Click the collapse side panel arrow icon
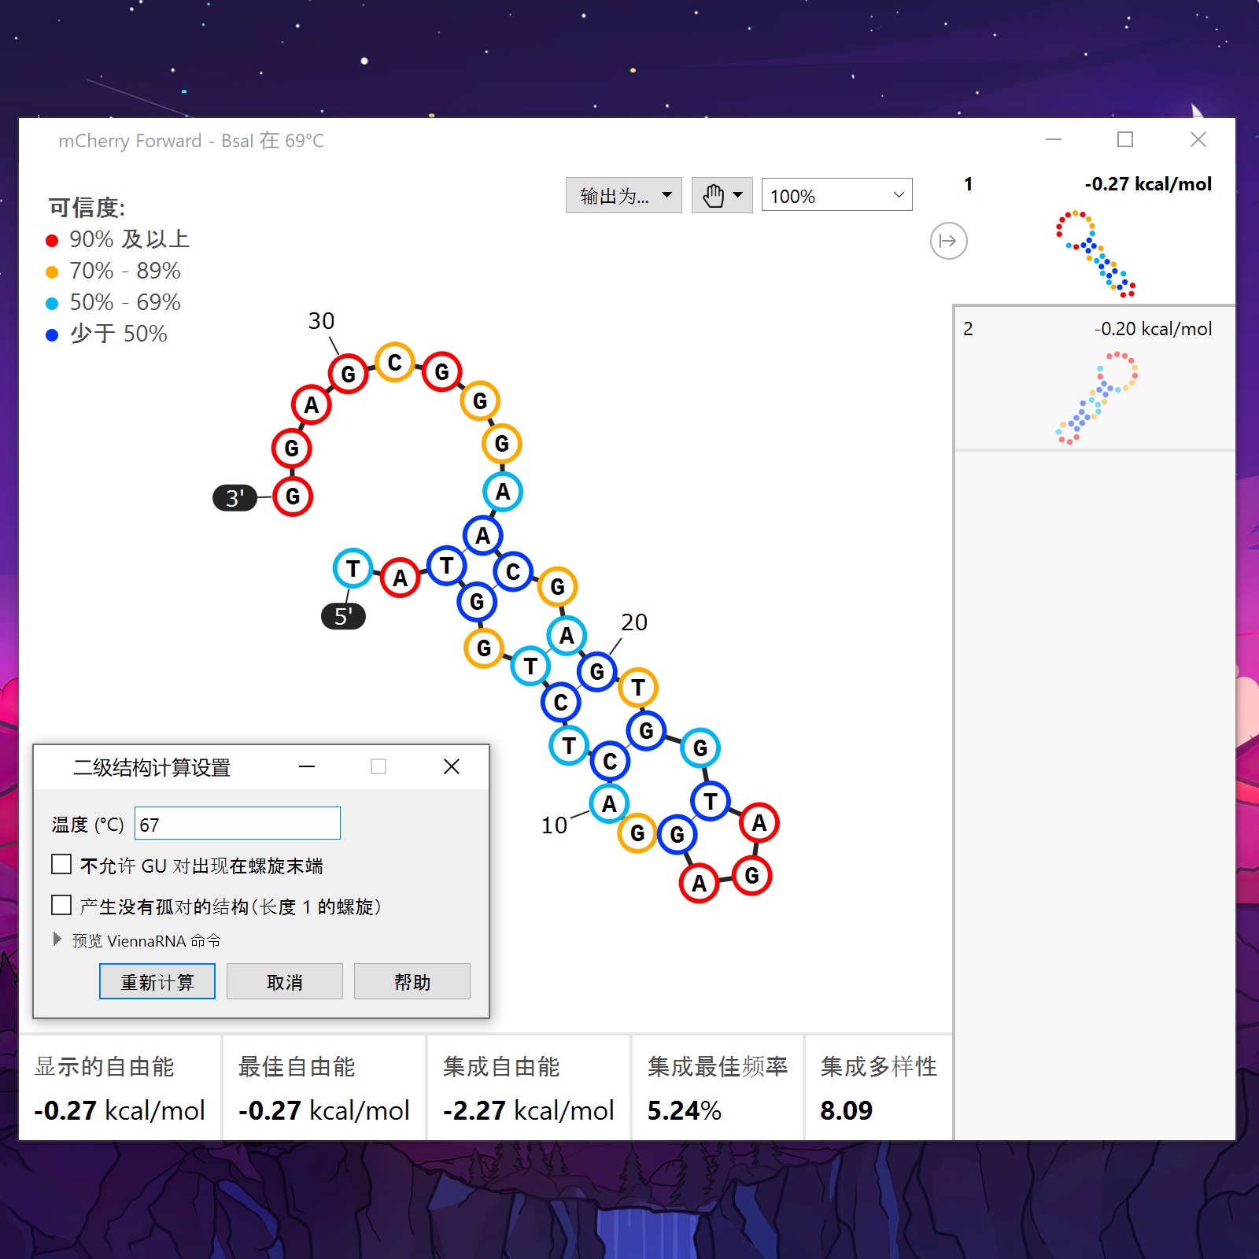 [948, 240]
